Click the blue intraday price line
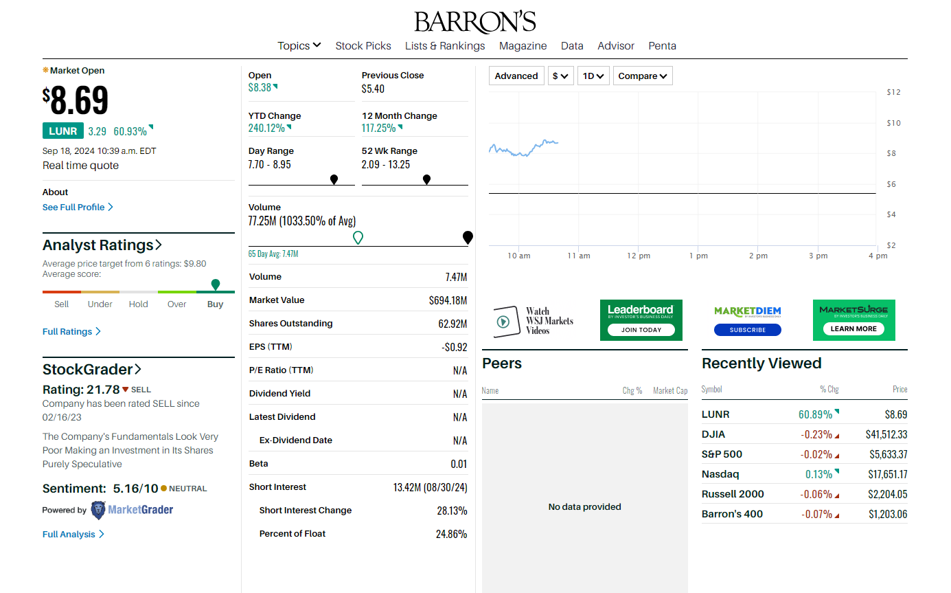 [523, 148]
